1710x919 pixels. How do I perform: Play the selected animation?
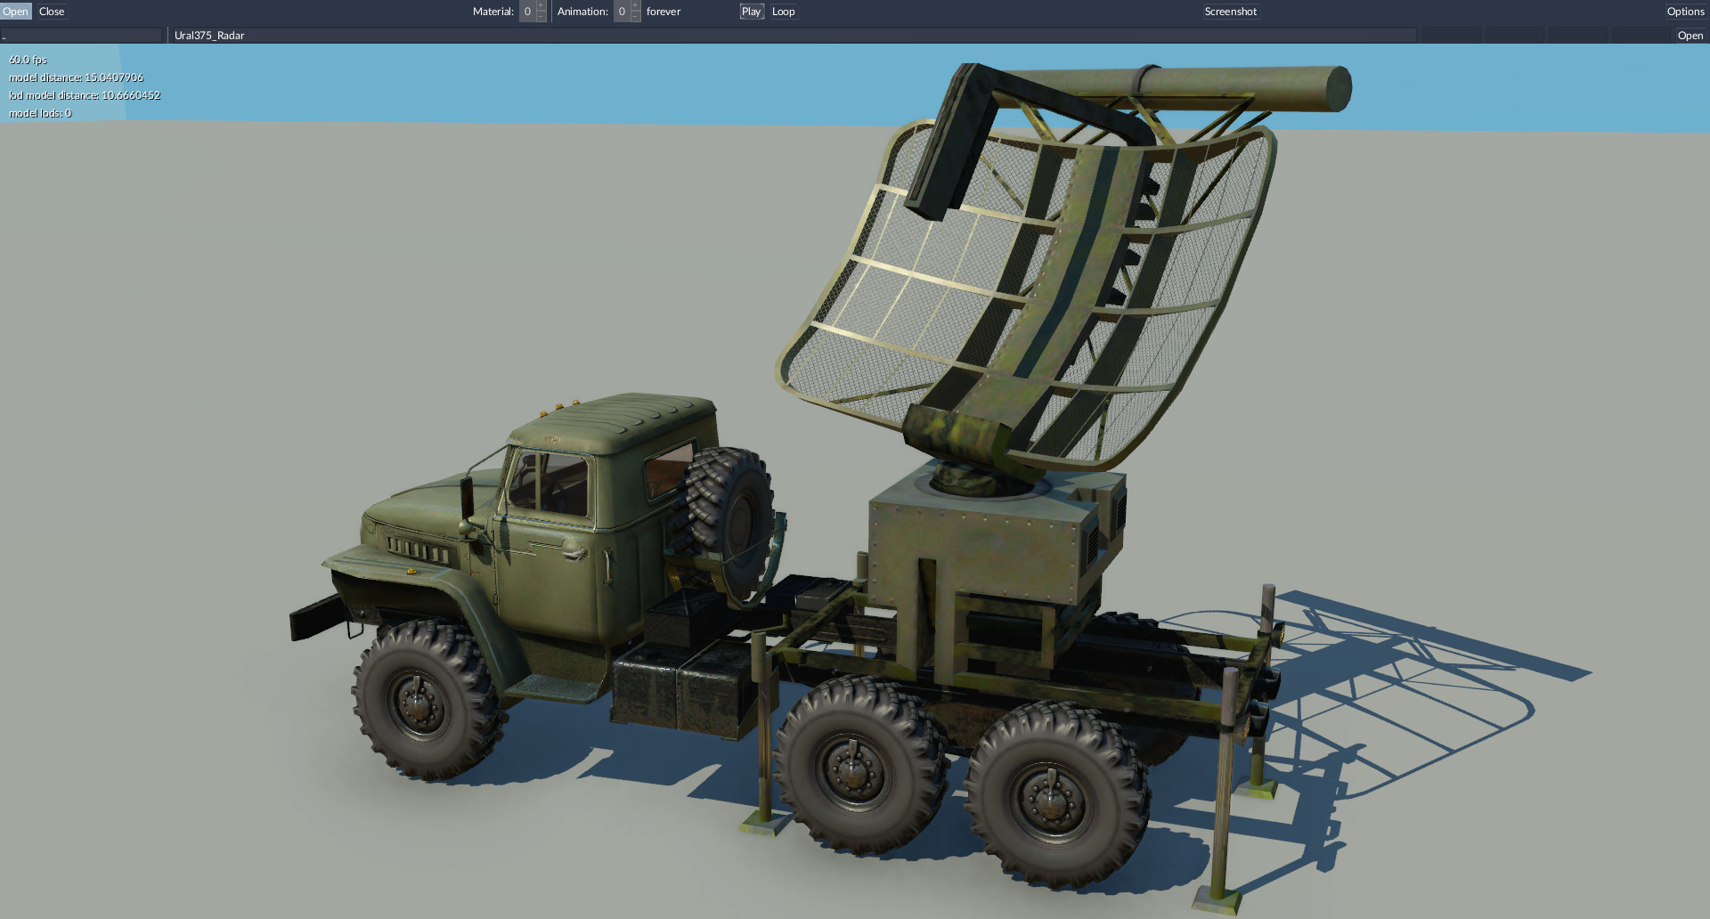coord(752,12)
